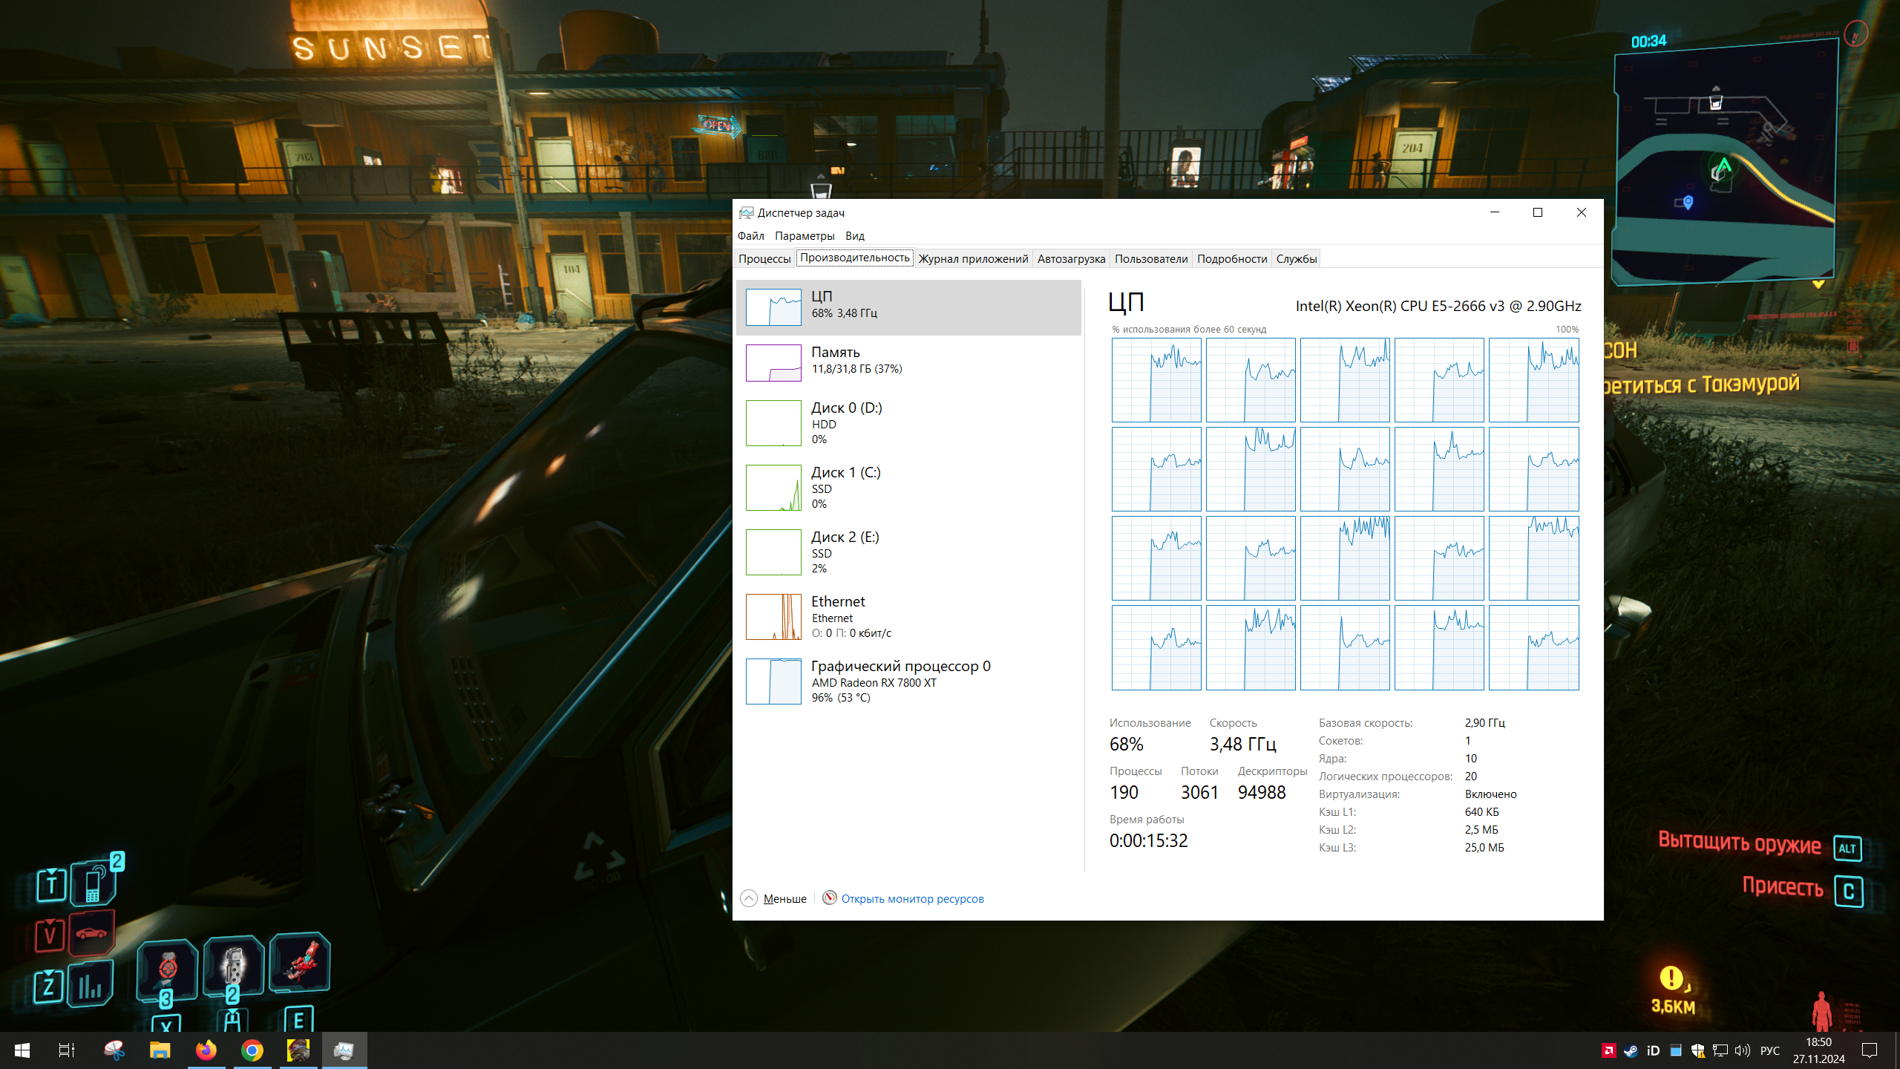The height and width of the screenshot is (1069, 1900).
Task: Open Google Chrome from the taskbar
Action: (252, 1050)
